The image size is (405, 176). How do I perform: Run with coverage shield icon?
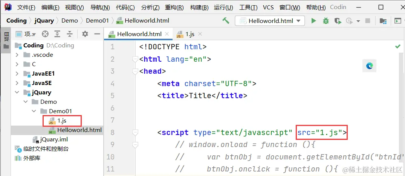338,21
